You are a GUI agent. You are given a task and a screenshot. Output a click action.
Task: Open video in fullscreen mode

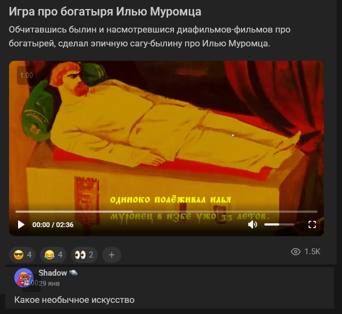[x=312, y=224]
